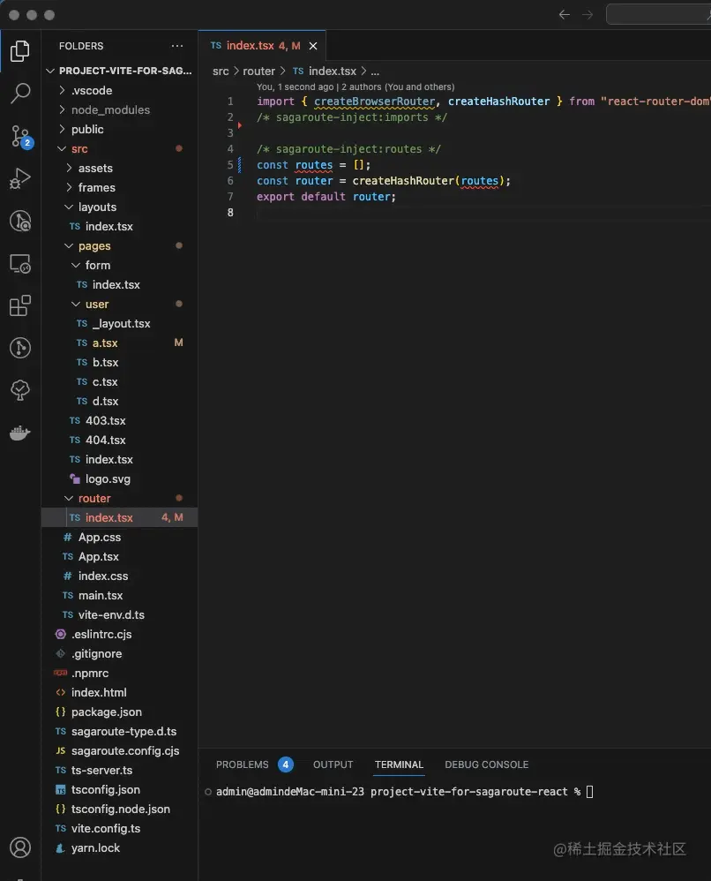Viewport: 711px width, 881px height.
Task: Select index.tsx under router folder
Action: coord(120,518)
